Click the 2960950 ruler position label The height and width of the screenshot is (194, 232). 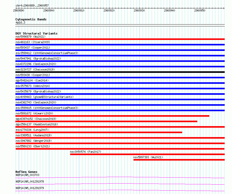[x=200, y=10]
